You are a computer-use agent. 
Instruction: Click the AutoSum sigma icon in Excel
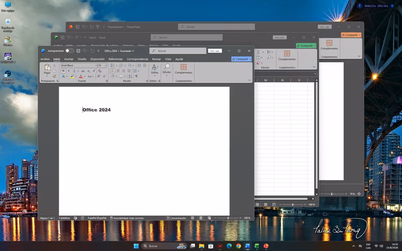pos(259,52)
